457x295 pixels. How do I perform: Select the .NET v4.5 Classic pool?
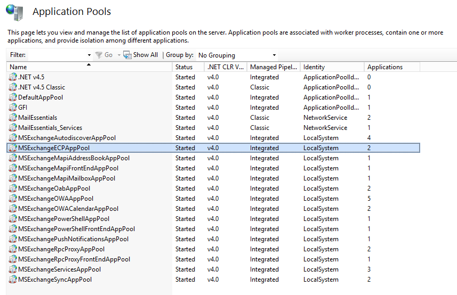click(42, 87)
